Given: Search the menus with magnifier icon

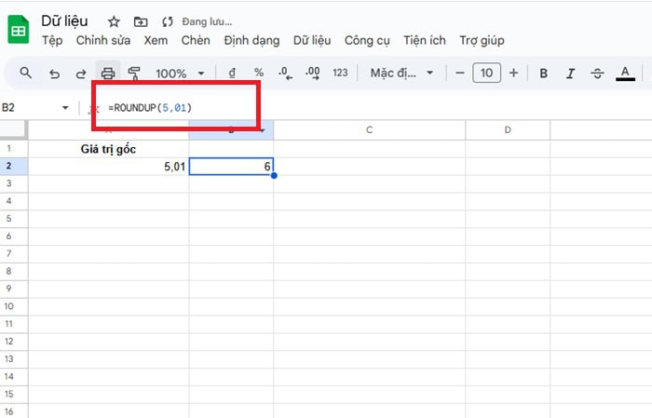Looking at the screenshot, I should 26,74.
